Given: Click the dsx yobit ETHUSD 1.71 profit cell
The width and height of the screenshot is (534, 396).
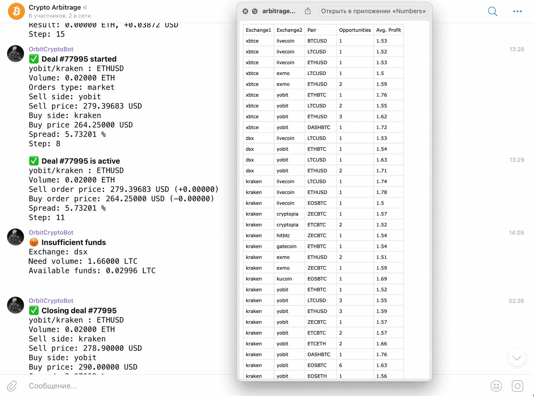Looking at the screenshot, I should coord(389,171).
